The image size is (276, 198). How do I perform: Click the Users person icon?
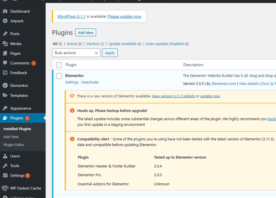tap(5, 156)
